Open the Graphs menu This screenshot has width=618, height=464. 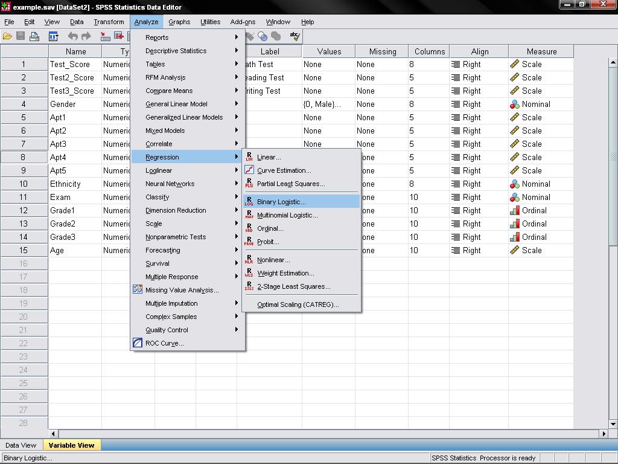point(179,22)
